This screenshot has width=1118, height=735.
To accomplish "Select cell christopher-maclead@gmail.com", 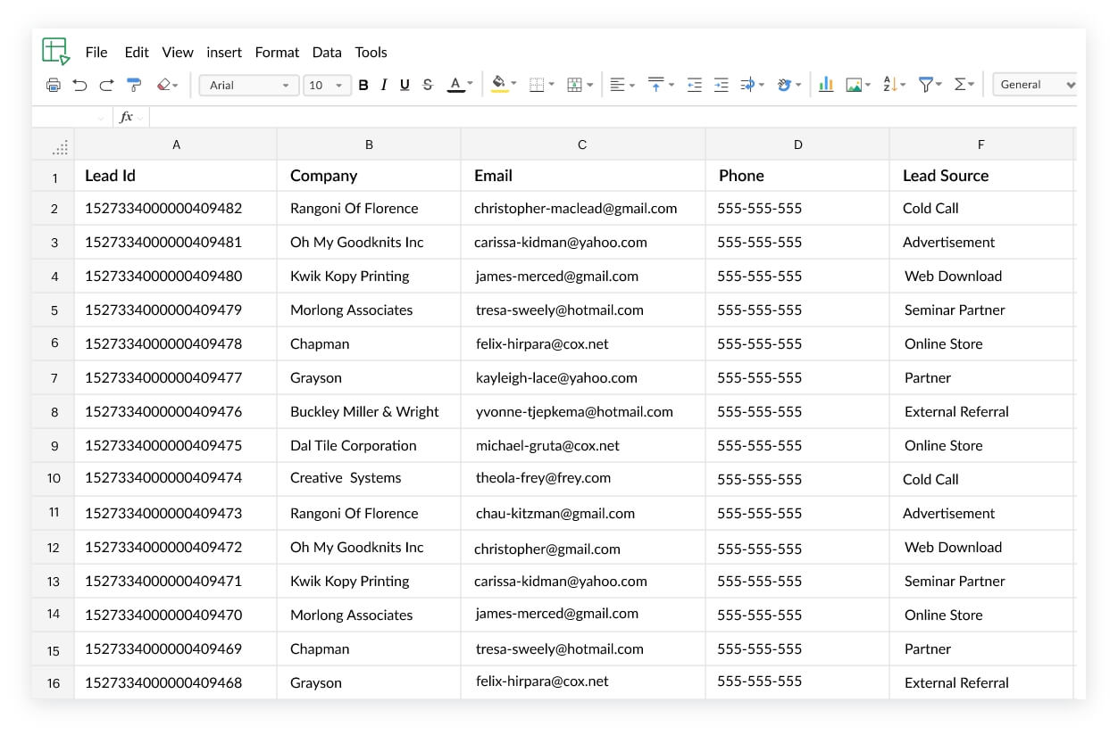I will click(x=583, y=209).
